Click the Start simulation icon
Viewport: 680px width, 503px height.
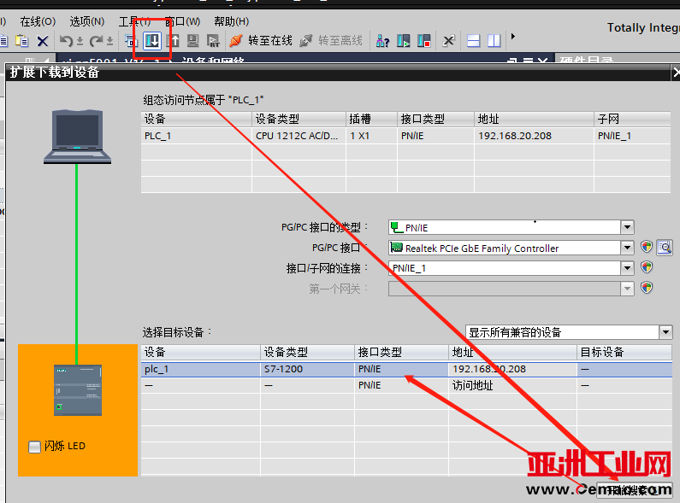193,41
